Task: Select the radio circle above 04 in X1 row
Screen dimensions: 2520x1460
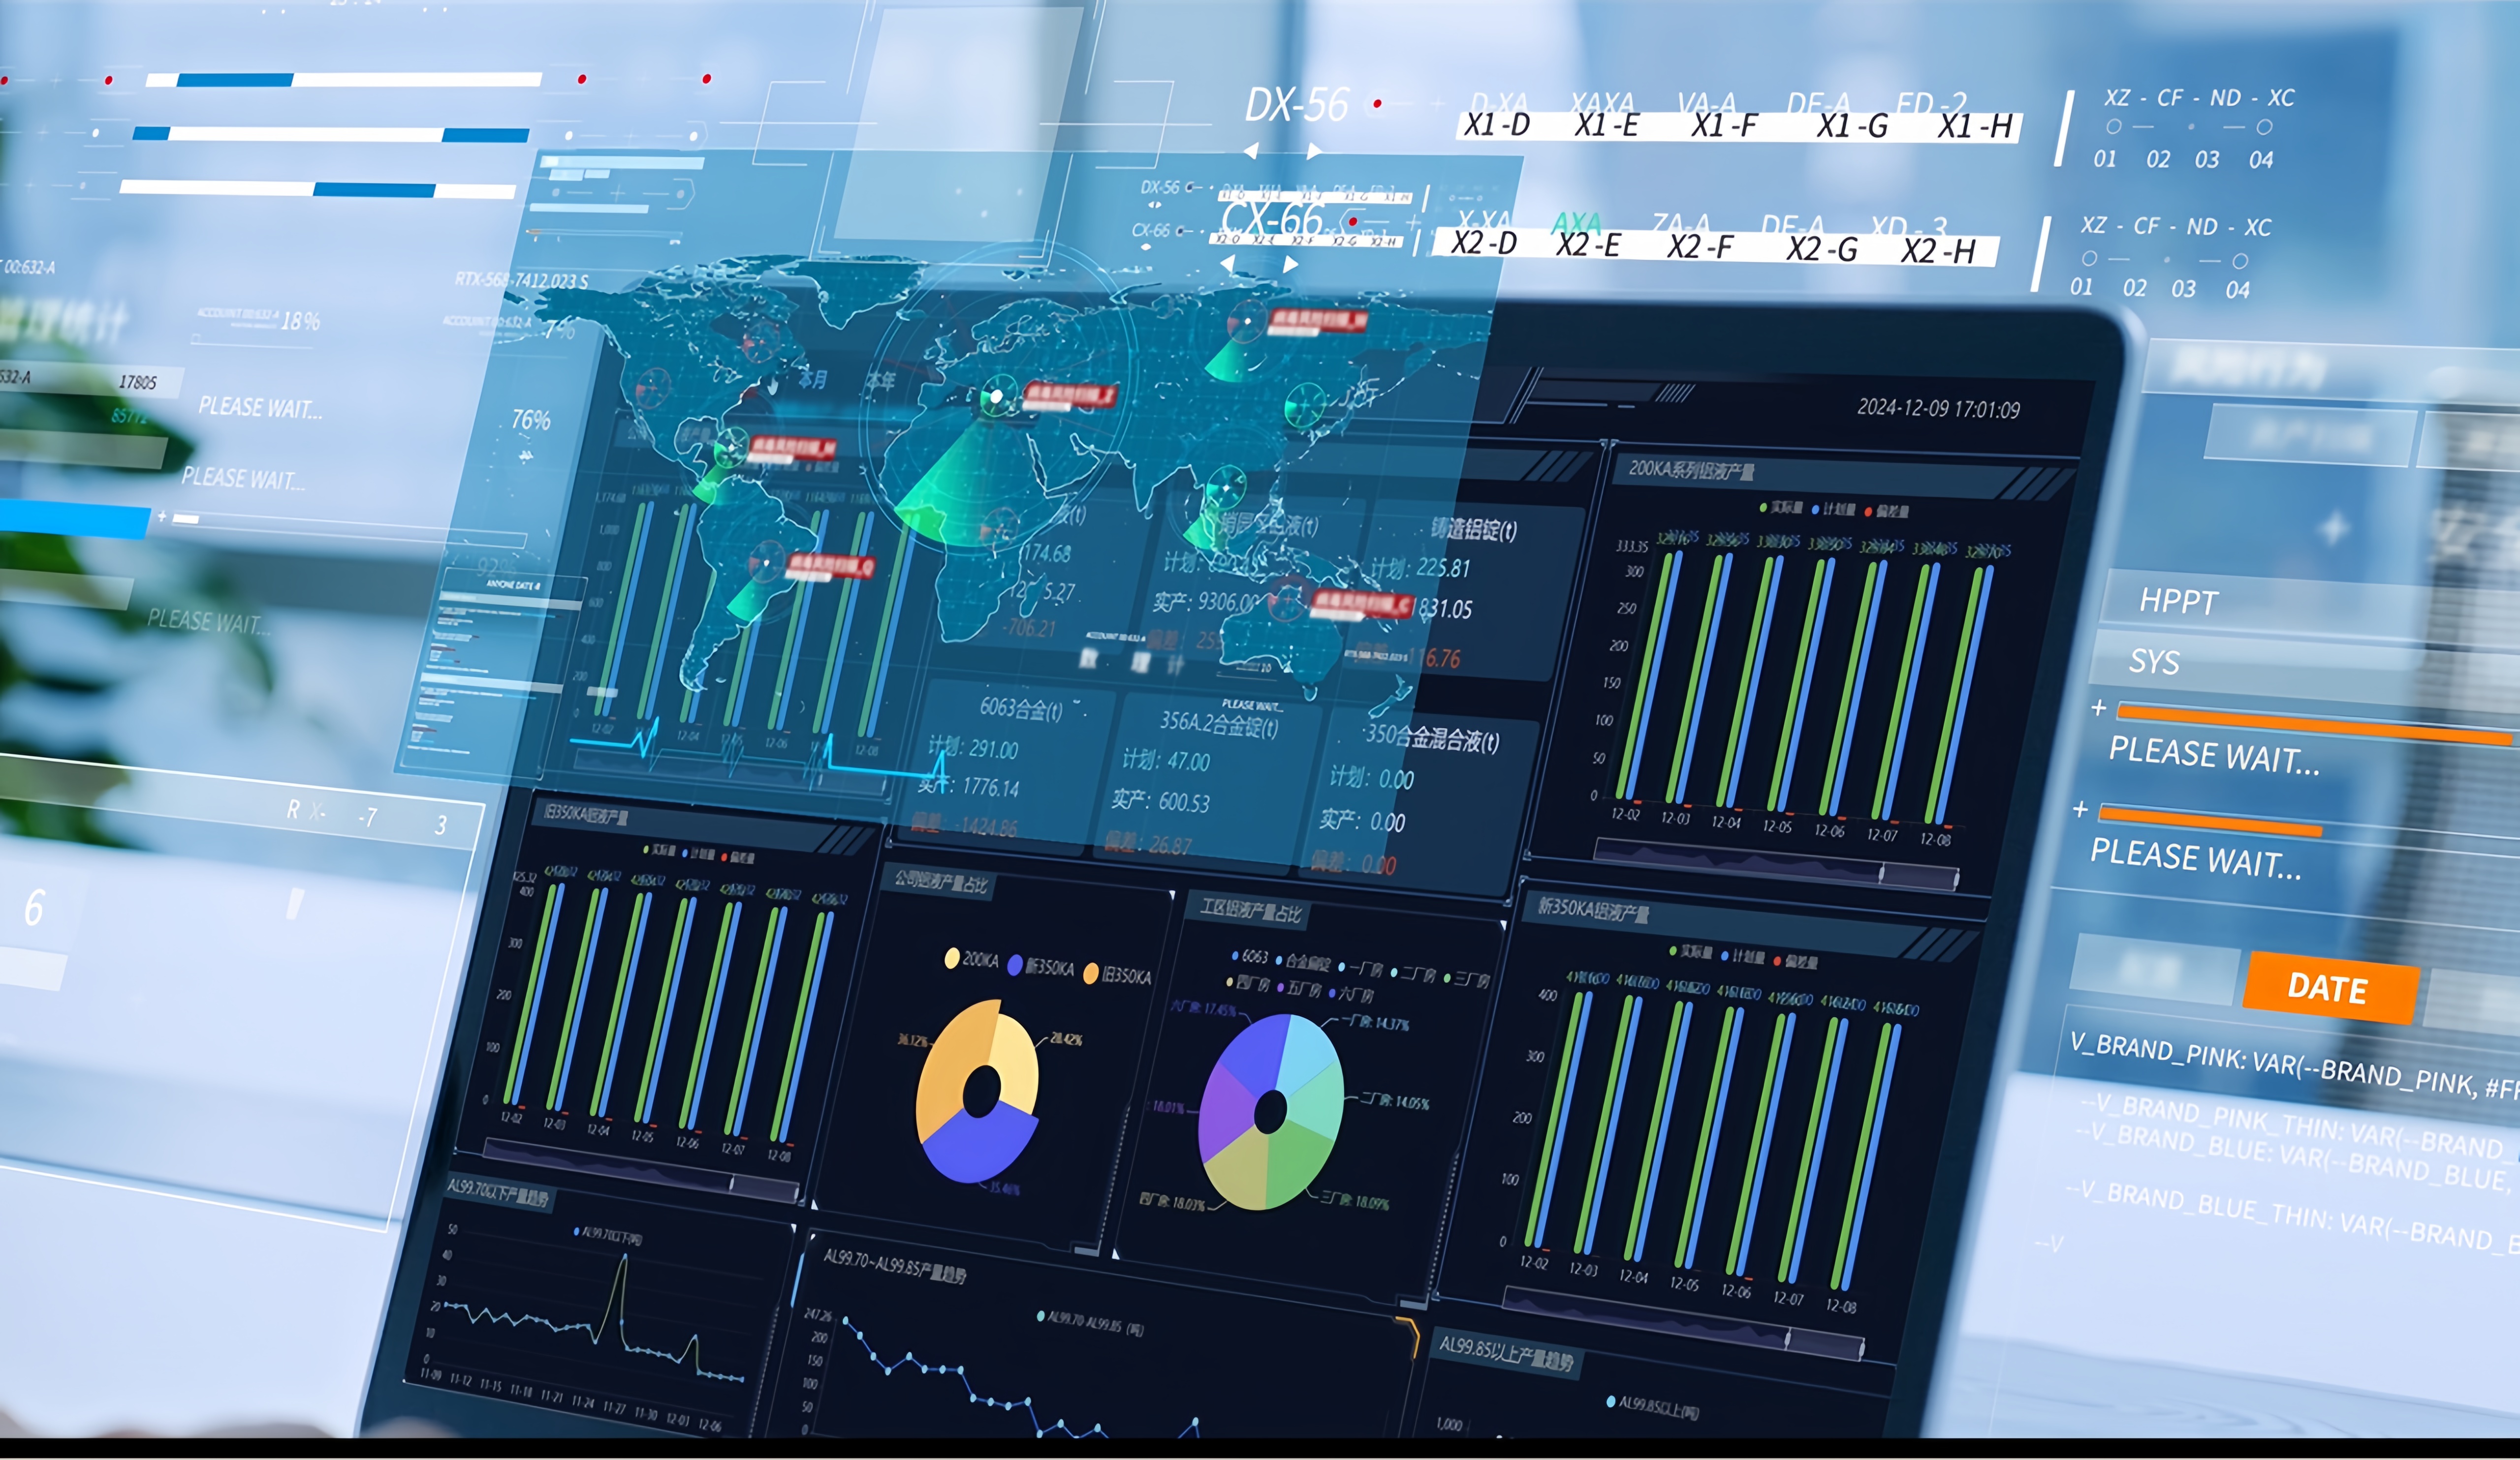Action: point(2264,127)
